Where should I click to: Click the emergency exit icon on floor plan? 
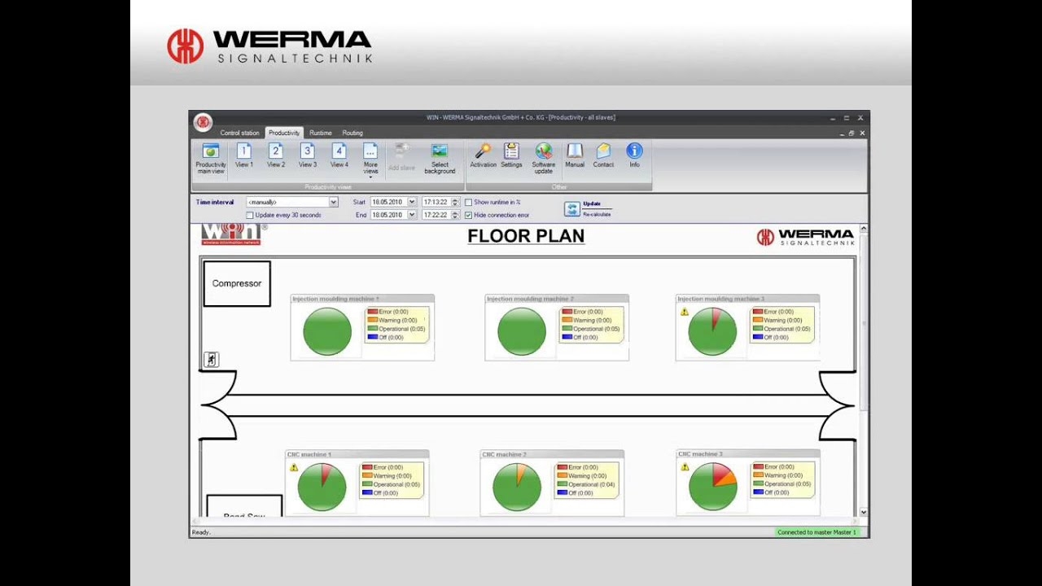[x=212, y=359]
